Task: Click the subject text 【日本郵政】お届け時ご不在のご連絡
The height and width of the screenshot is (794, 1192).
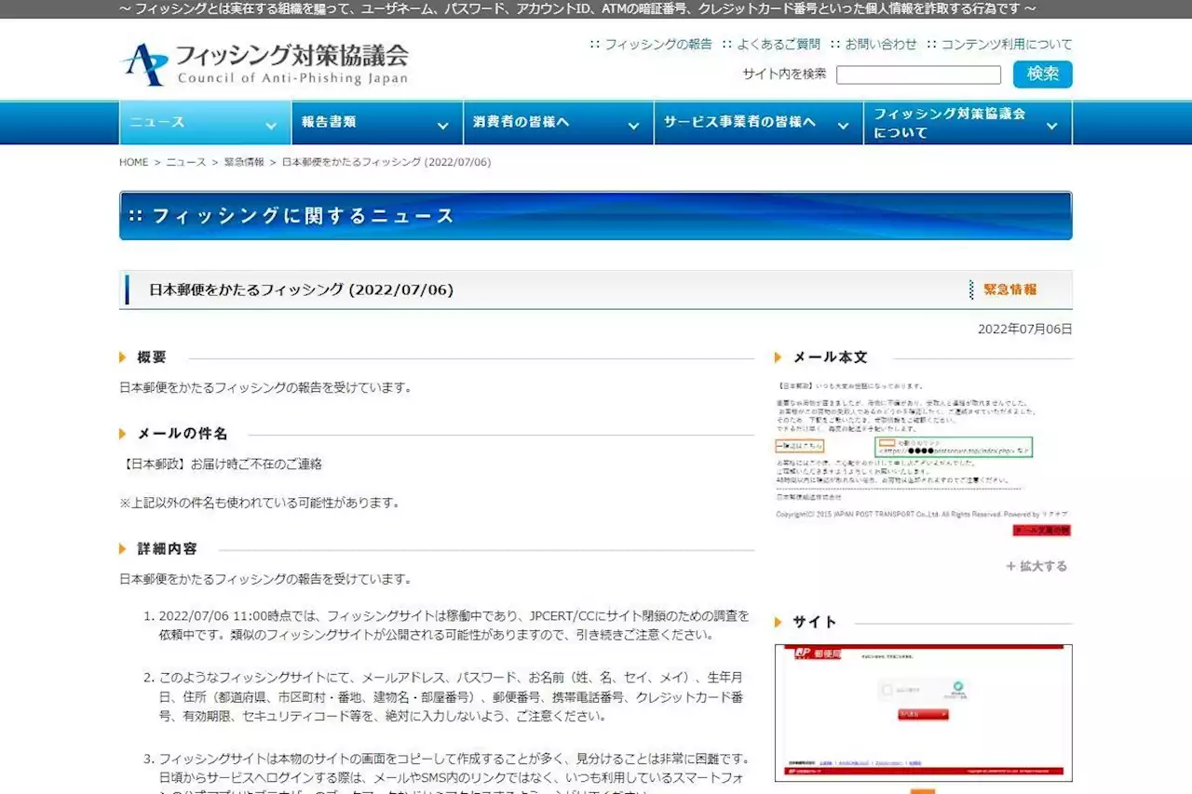Action: click(221, 464)
